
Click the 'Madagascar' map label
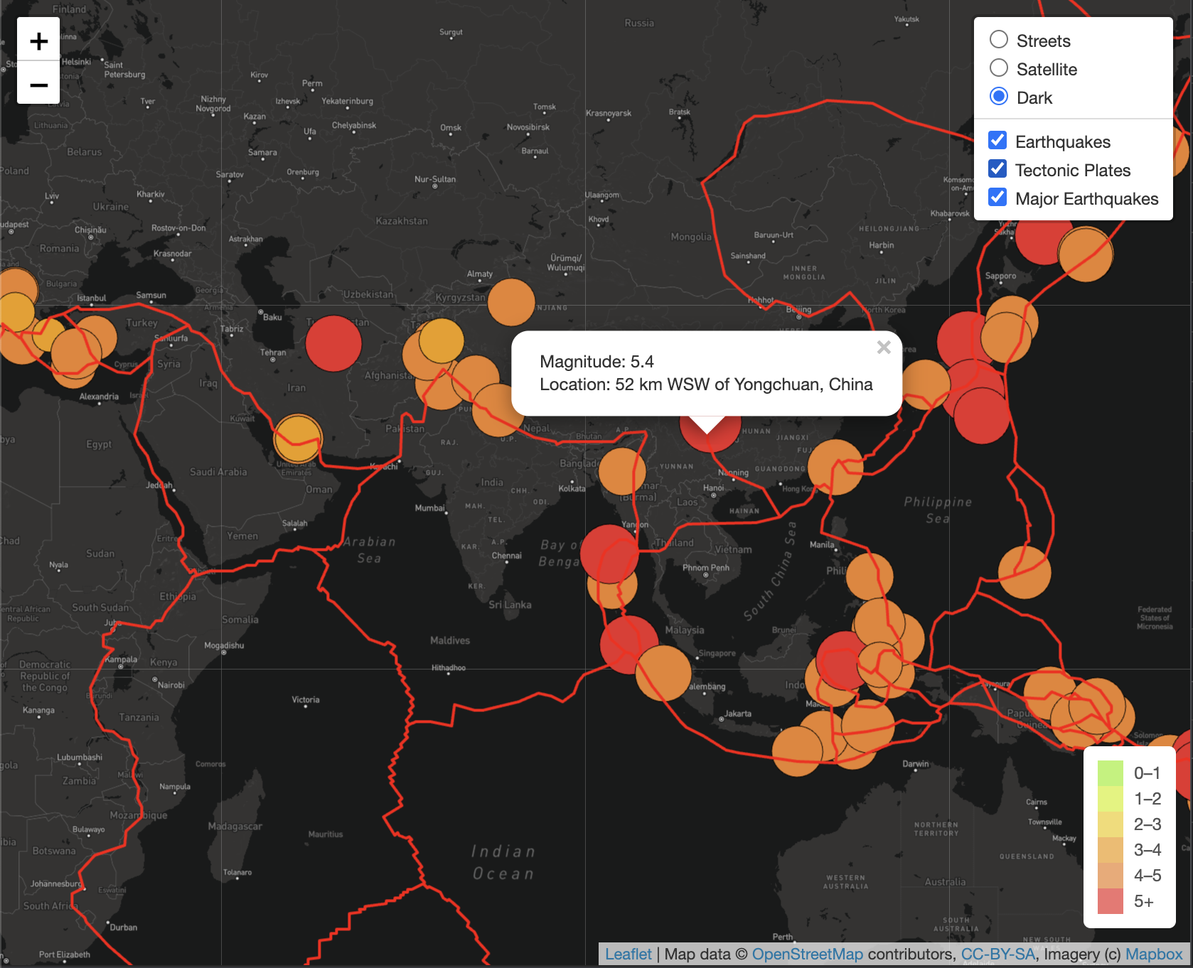pos(235,826)
